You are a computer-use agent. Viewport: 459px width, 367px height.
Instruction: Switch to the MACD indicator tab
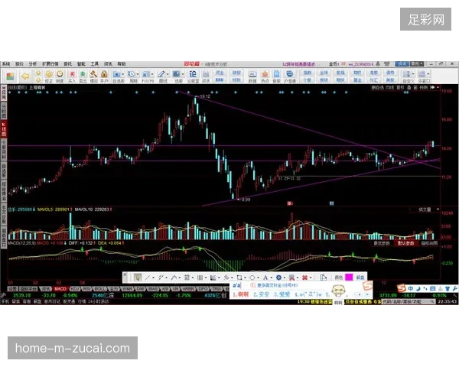60,289
